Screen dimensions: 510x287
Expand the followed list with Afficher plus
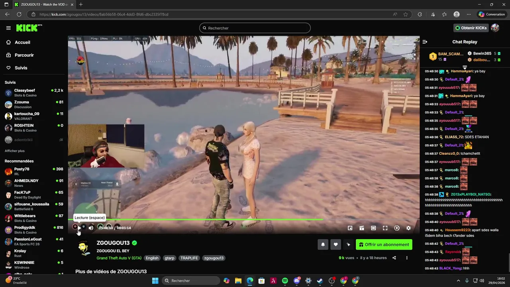[15, 151]
